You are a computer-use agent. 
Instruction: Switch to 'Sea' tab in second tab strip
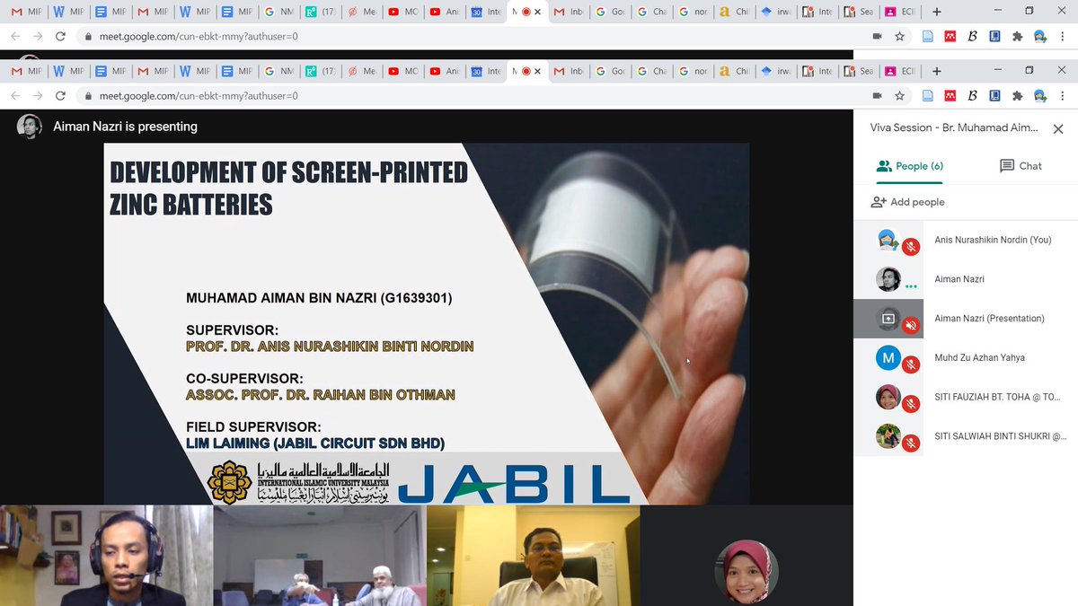point(857,71)
